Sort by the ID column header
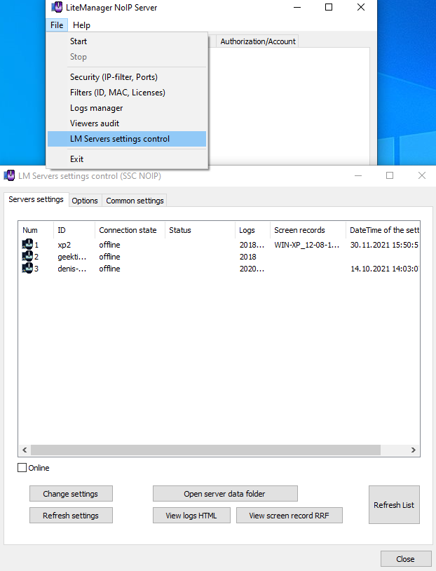Screen dimensions: 436x571 point(74,230)
